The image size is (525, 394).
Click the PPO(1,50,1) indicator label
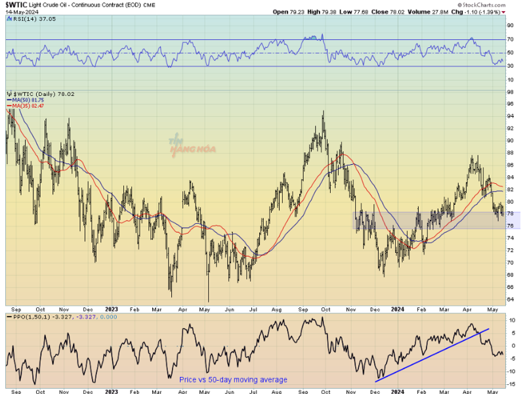tap(31, 317)
